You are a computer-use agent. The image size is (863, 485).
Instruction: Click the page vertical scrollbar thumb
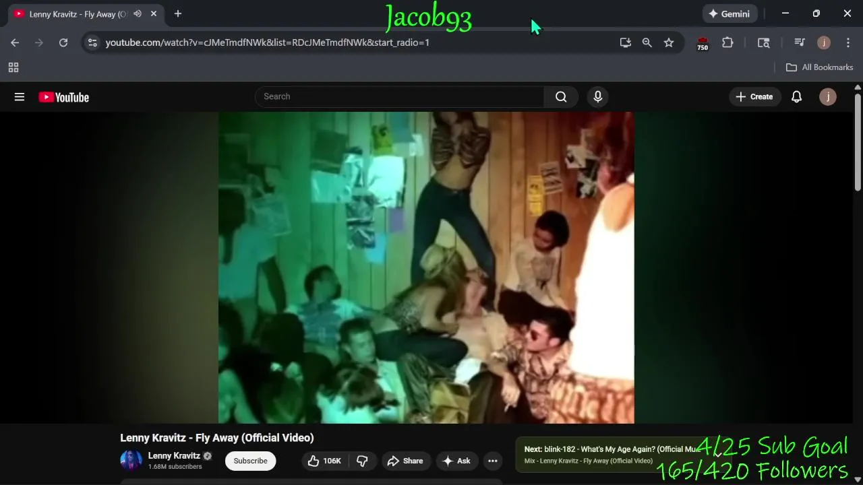click(858, 141)
